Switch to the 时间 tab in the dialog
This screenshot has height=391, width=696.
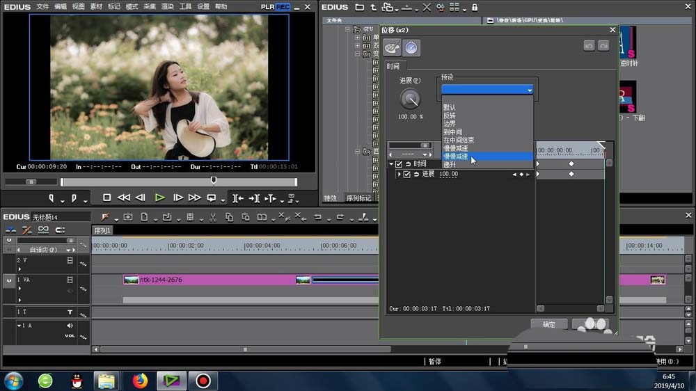[x=393, y=66]
